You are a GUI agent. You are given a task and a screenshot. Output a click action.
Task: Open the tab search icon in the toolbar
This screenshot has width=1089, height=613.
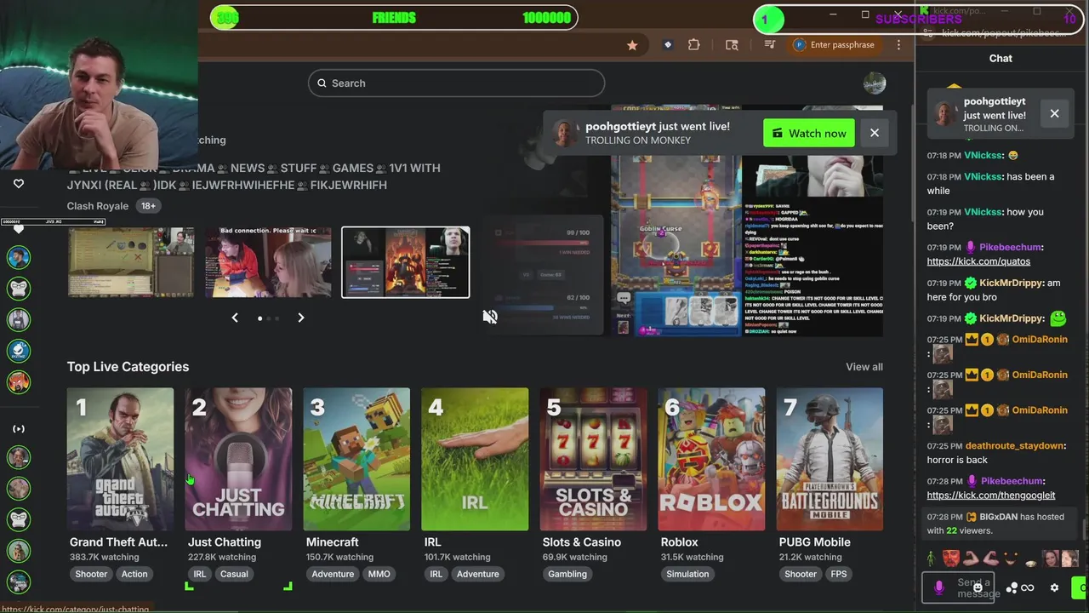(732, 45)
